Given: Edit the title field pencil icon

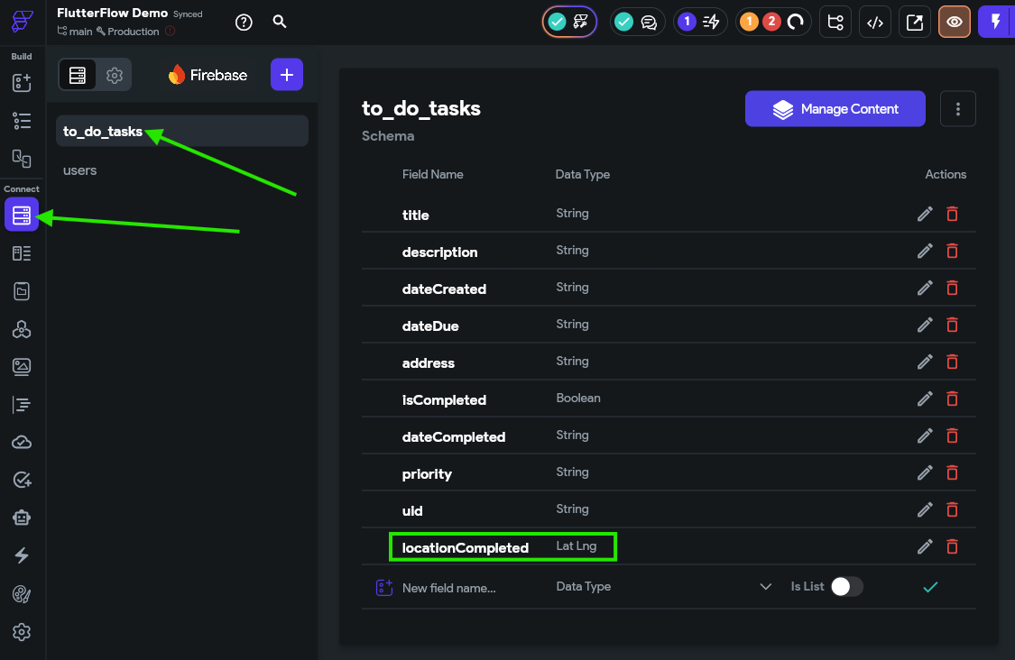Looking at the screenshot, I should (x=925, y=214).
